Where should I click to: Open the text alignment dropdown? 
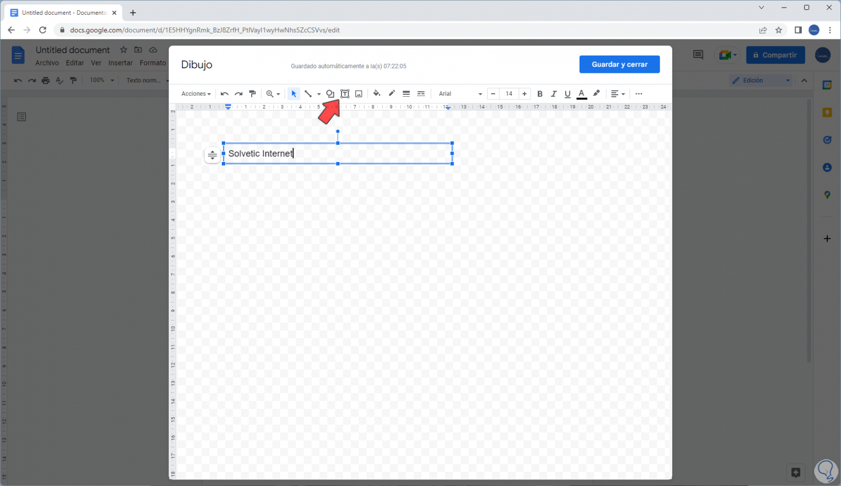click(x=618, y=94)
